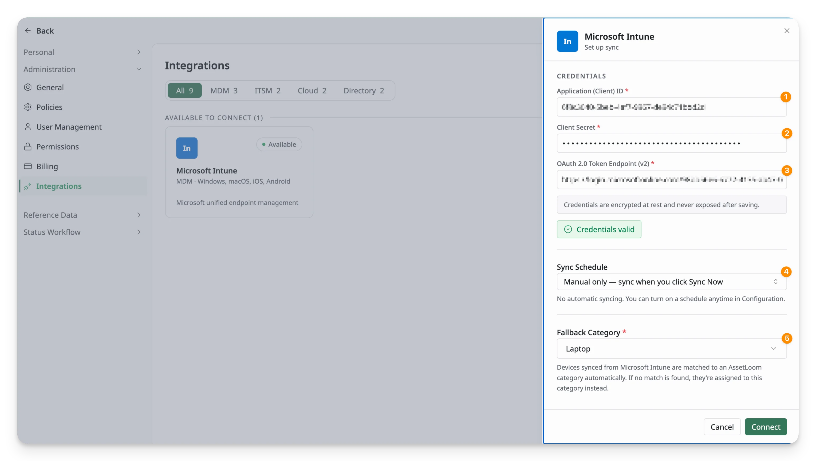This screenshot has height=461, width=816.
Task: Focus the Client Secret field
Action: (672, 143)
